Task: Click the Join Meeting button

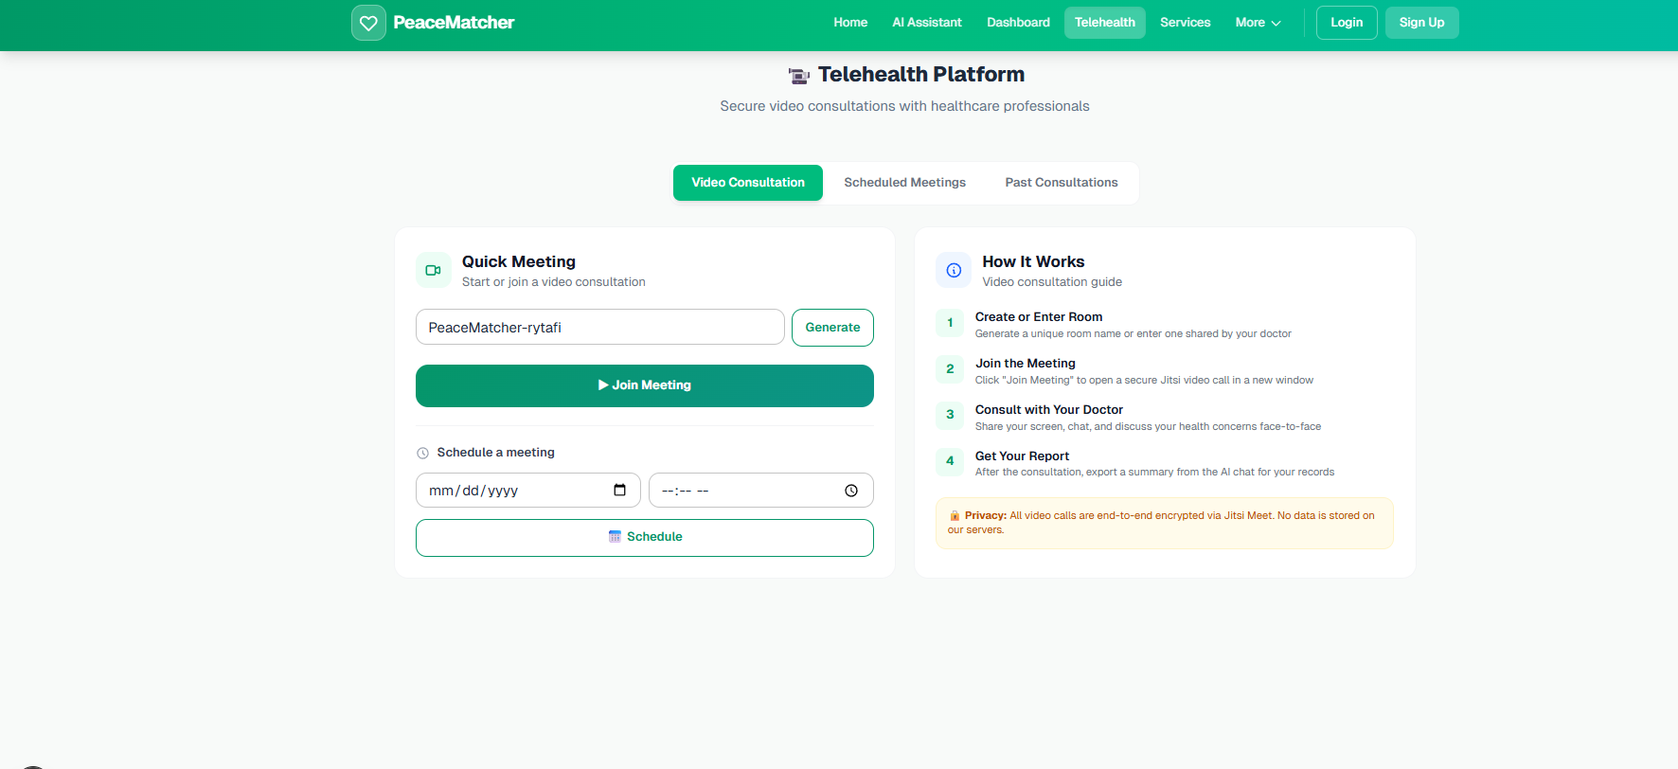Action: click(x=645, y=385)
